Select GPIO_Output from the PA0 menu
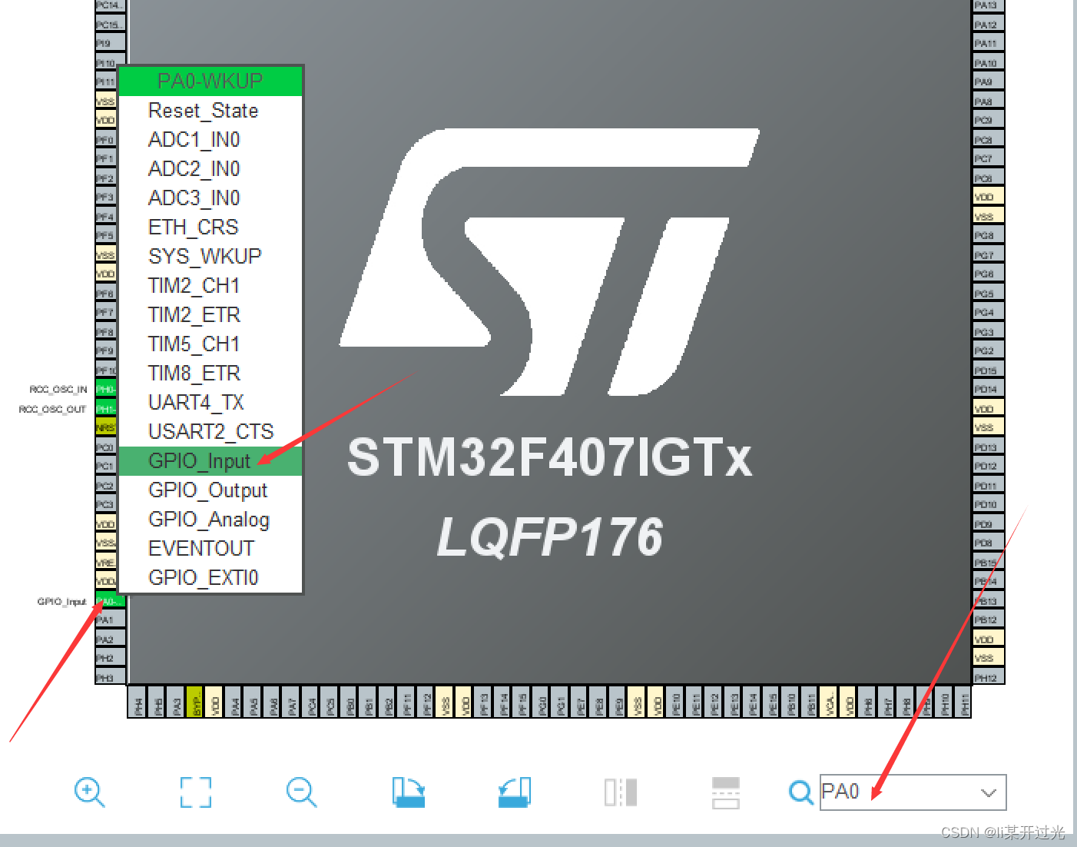This screenshot has width=1077, height=847. [207, 490]
